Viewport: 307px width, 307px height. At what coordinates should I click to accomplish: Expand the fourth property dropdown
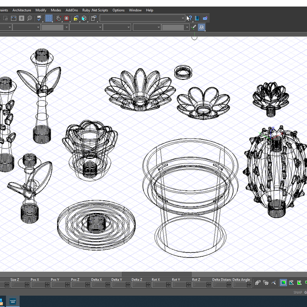(x=100, y=27)
